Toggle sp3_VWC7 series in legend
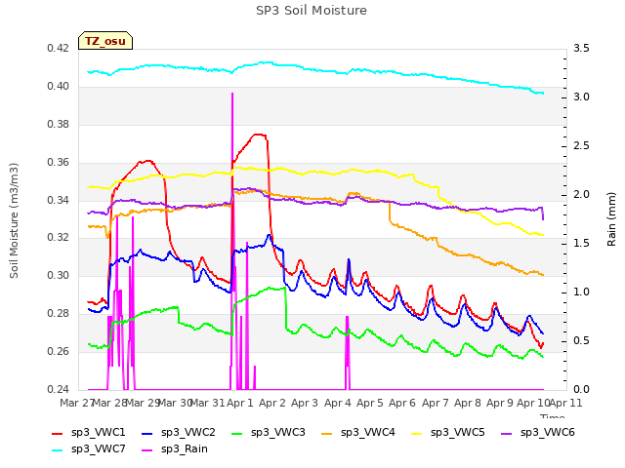The image size is (625, 468). pyautogui.click(x=89, y=449)
